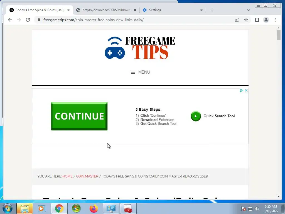The width and height of the screenshot is (285, 214).
Task: Launch Firefox from the taskbar
Action: [94, 208]
